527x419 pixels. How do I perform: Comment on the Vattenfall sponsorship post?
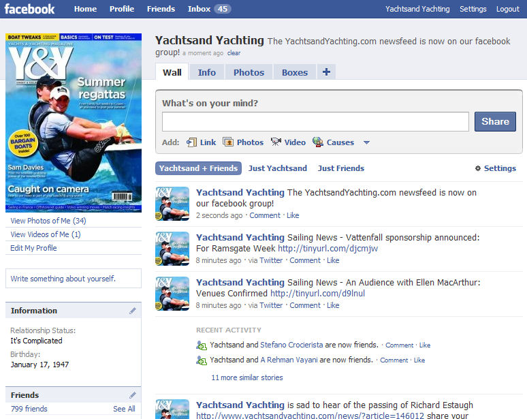305,260
